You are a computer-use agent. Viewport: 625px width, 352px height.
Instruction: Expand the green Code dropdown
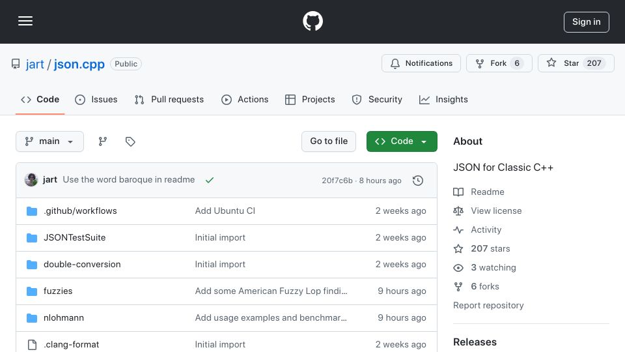pyautogui.click(x=402, y=141)
